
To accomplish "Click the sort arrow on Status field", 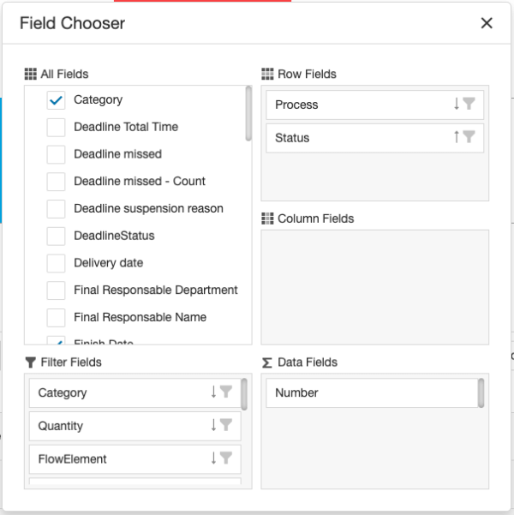I will (457, 137).
